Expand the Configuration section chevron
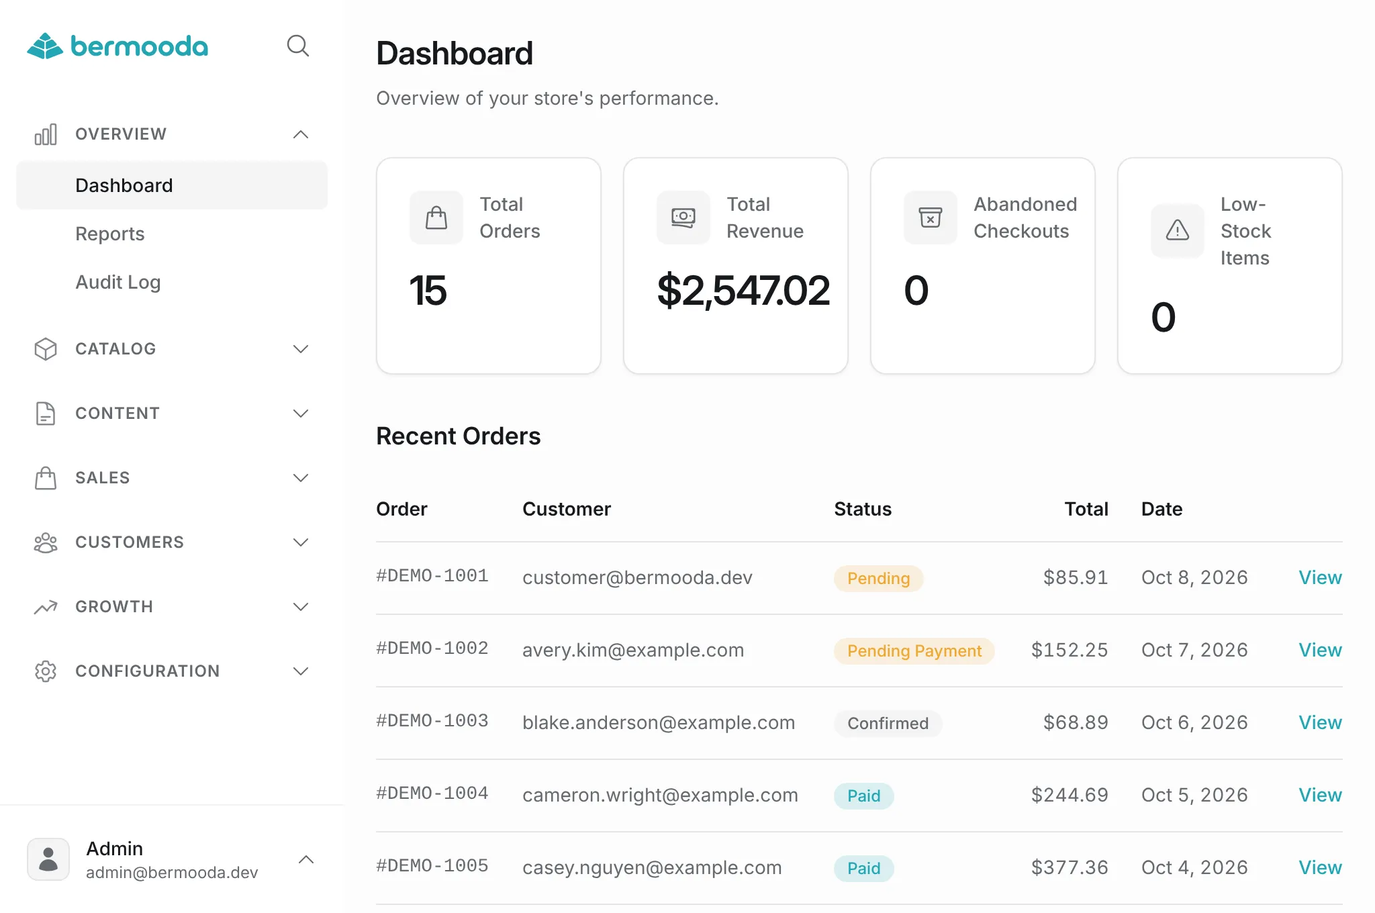Image resolution: width=1375 pixels, height=913 pixels. (301, 671)
